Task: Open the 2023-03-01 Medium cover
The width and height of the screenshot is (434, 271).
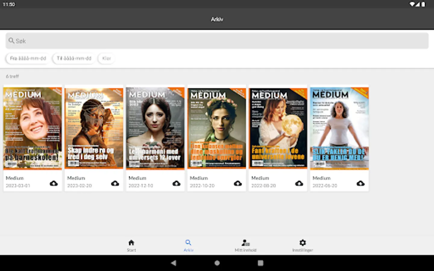Action: click(33, 129)
